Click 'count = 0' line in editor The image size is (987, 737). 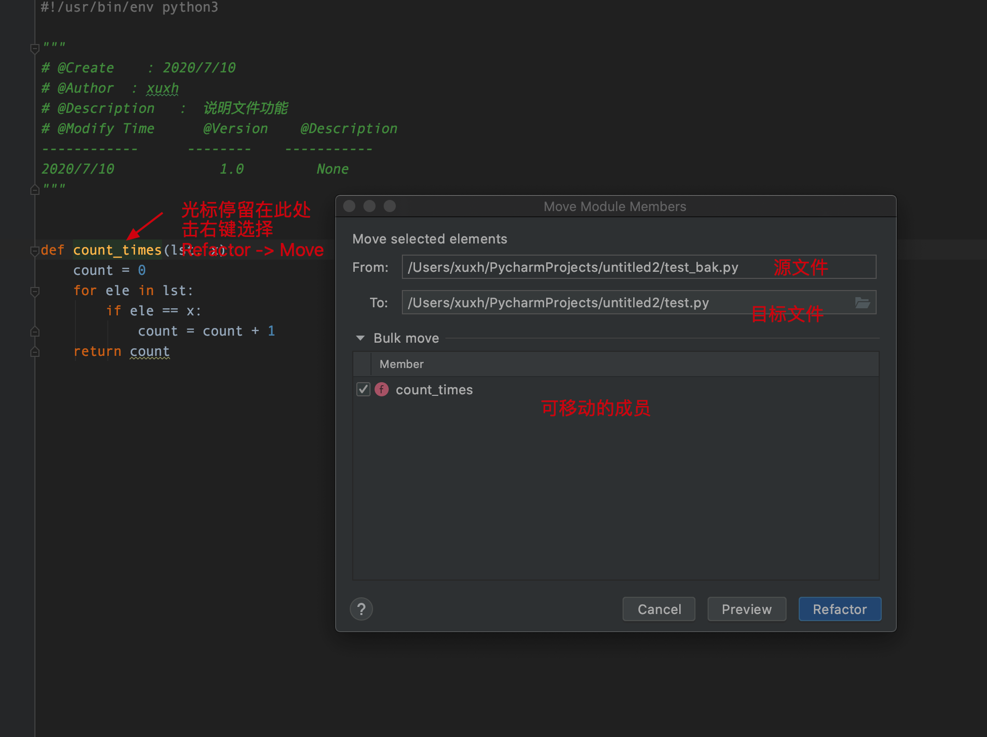coord(109,270)
